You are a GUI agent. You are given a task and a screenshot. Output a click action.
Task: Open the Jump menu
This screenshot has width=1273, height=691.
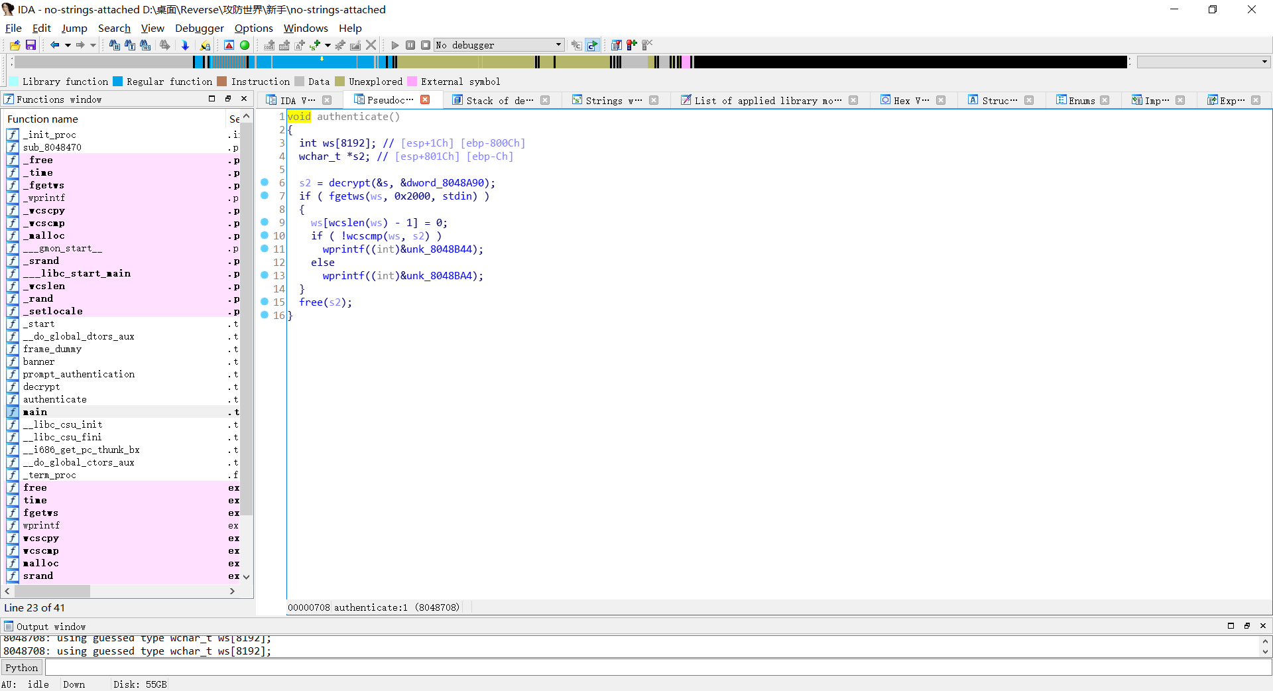pos(74,28)
